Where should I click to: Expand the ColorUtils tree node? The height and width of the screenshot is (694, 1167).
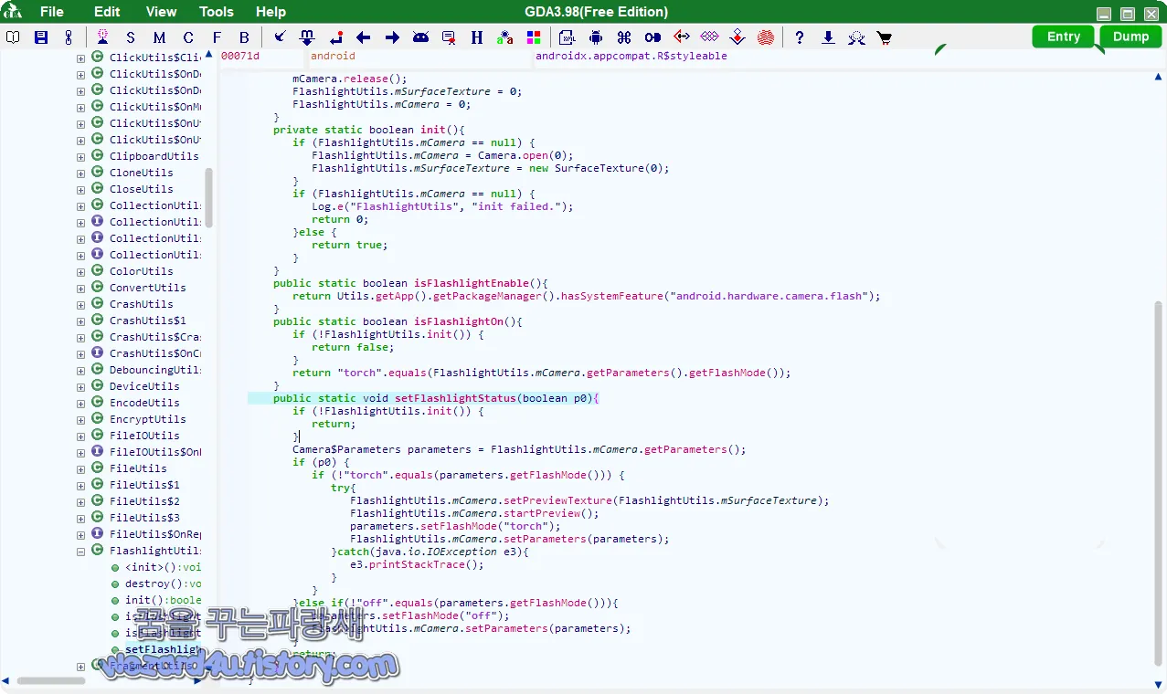(x=80, y=271)
